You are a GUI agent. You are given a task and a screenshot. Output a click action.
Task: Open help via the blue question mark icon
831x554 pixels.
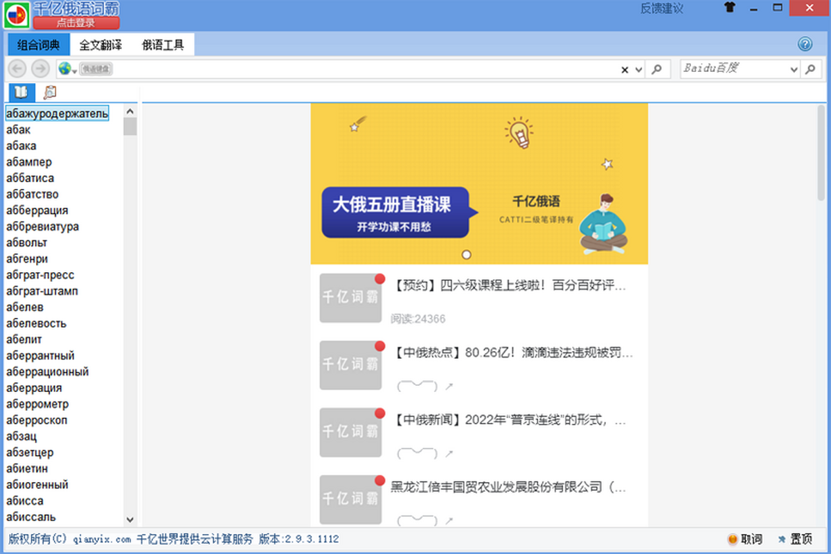[805, 44]
